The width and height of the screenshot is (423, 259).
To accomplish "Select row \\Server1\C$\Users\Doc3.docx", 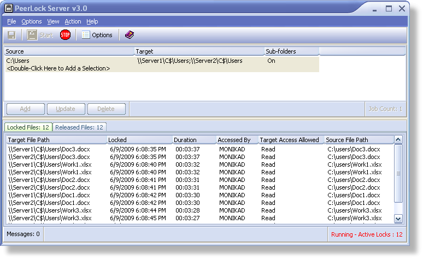I will 199,149.
